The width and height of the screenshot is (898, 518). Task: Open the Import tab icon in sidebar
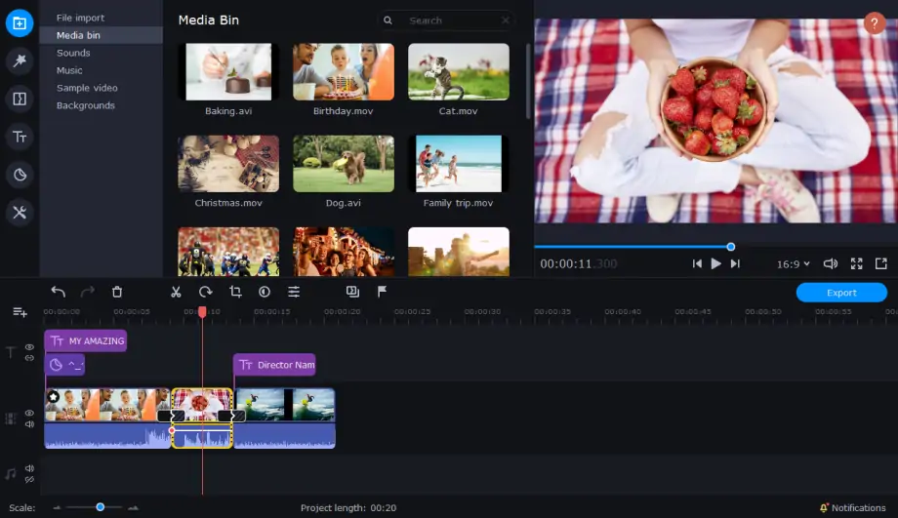click(x=20, y=23)
